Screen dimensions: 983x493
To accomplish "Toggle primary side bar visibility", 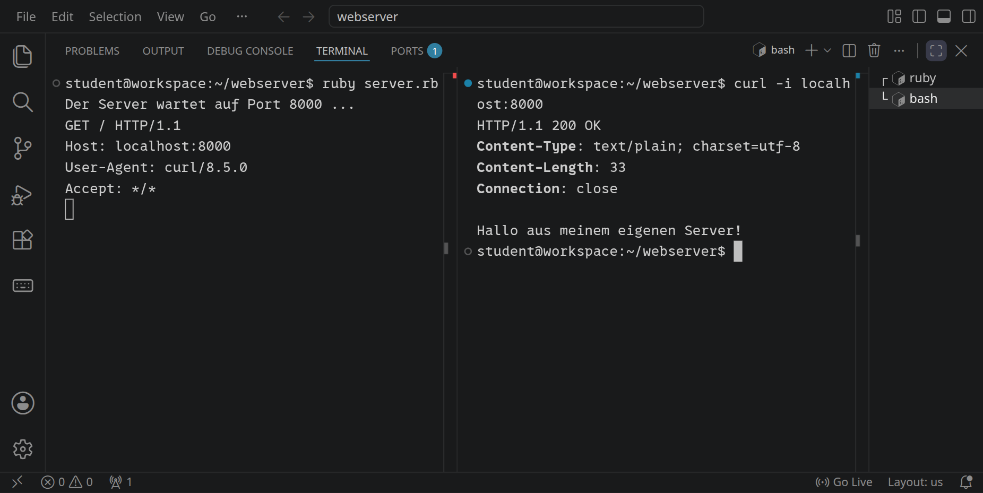I will tap(919, 16).
